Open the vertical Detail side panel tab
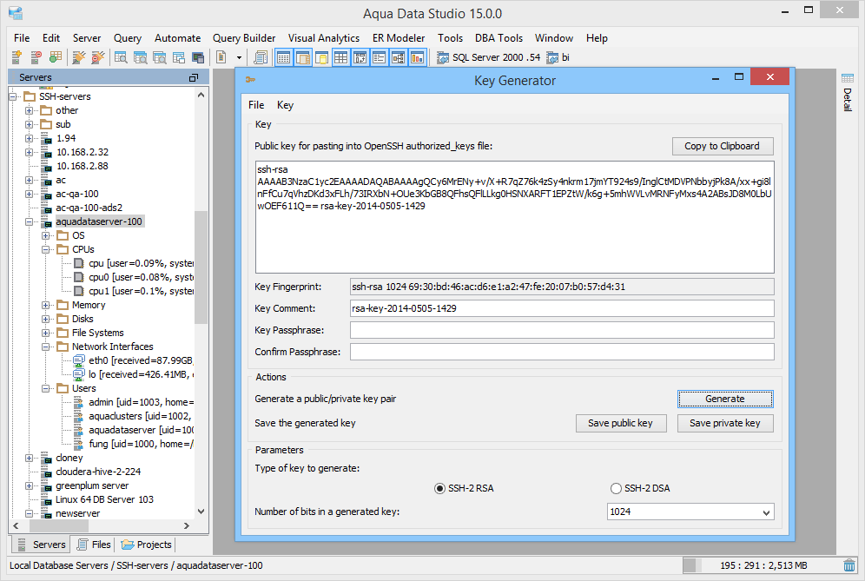Image resolution: width=865 pixels, height=581 pixels. [848, 93]
